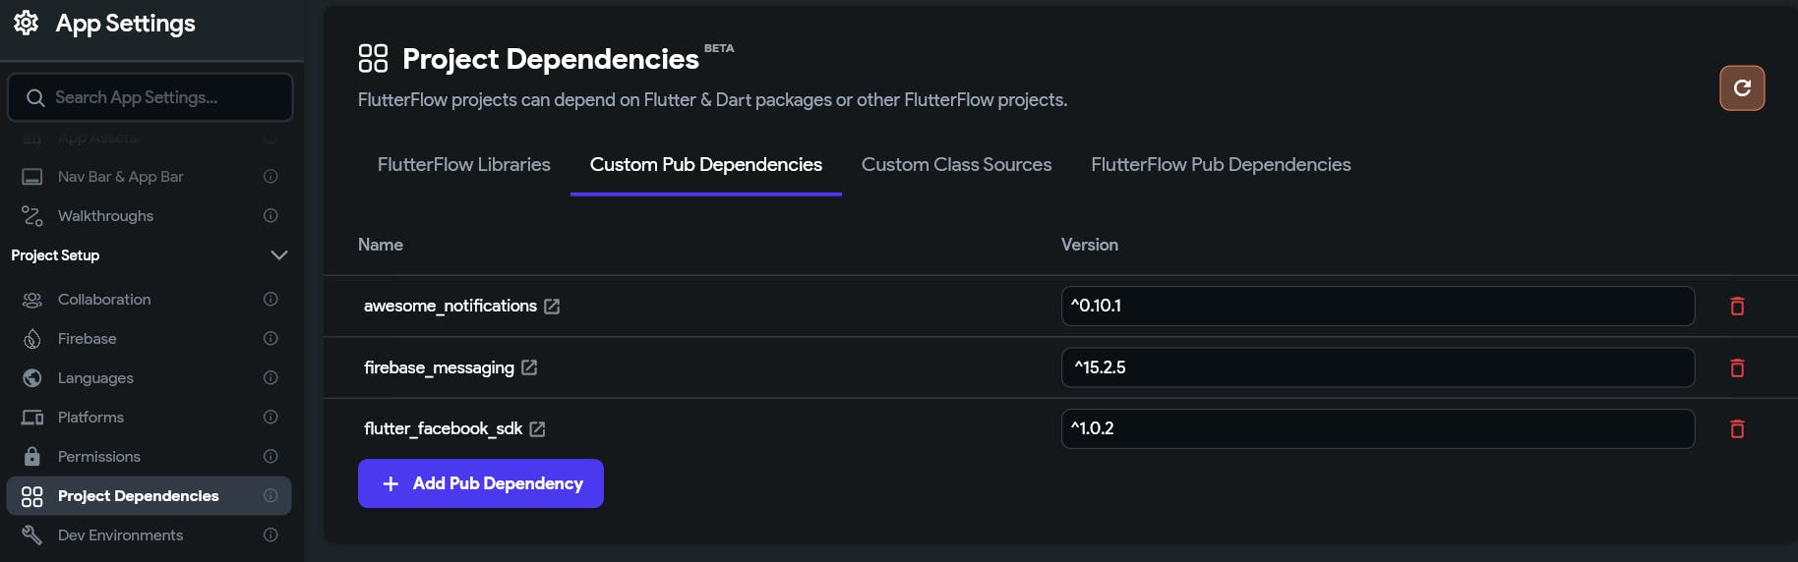Remove flutter_facebook_sdk using trash icon
Viewport: 1798px width, 562px height.
(x=1737, y=428)
